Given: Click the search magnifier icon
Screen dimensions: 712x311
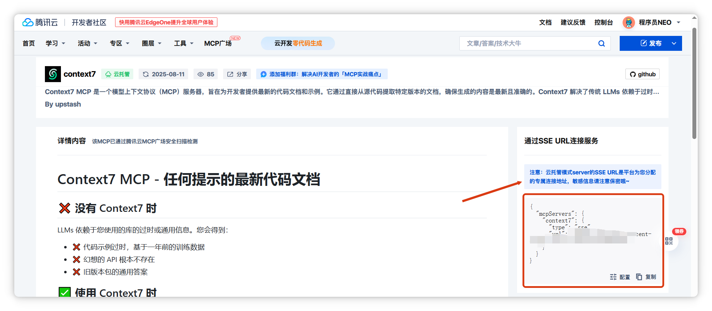Looking at the screenshot, I should click(602, 43).
